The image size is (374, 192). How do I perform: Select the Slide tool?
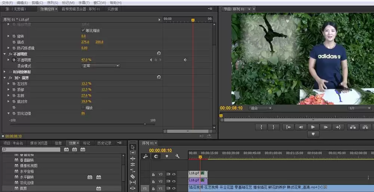tap(133, 188)
